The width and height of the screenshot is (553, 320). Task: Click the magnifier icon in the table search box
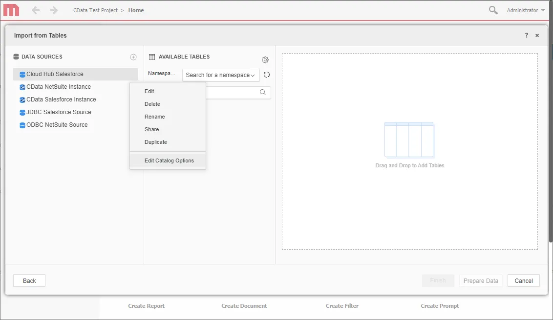click(262, 92)
